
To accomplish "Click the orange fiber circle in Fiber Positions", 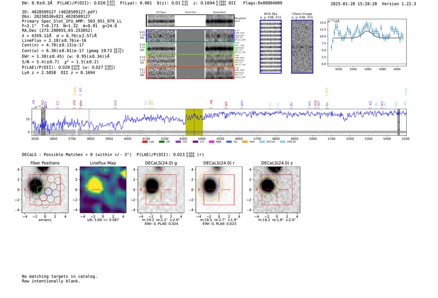I will [x=46, y=185].
